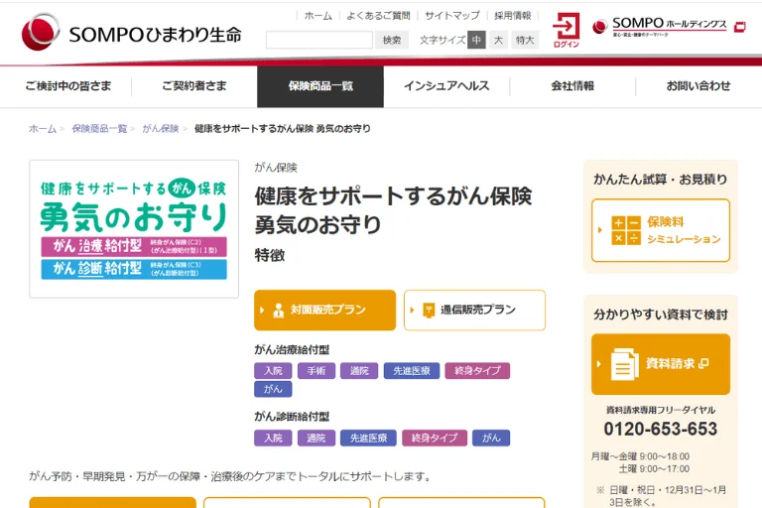Click 先進医療 tag under がん診断給付型

tap(368, 438)
